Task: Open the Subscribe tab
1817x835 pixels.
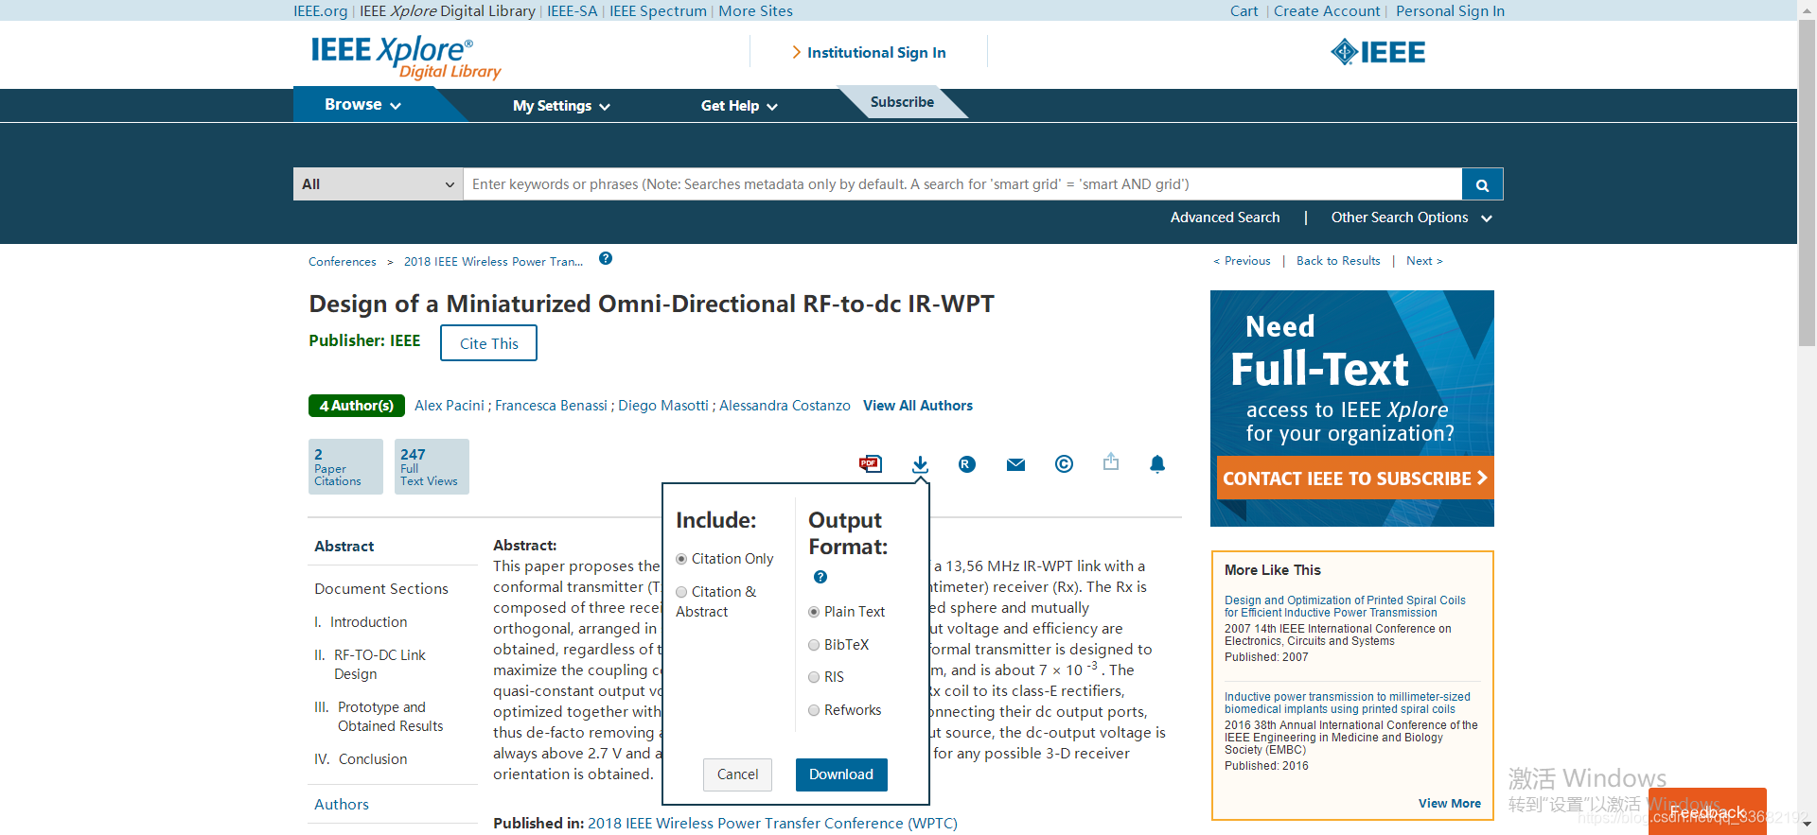Action: coord(902,102)
